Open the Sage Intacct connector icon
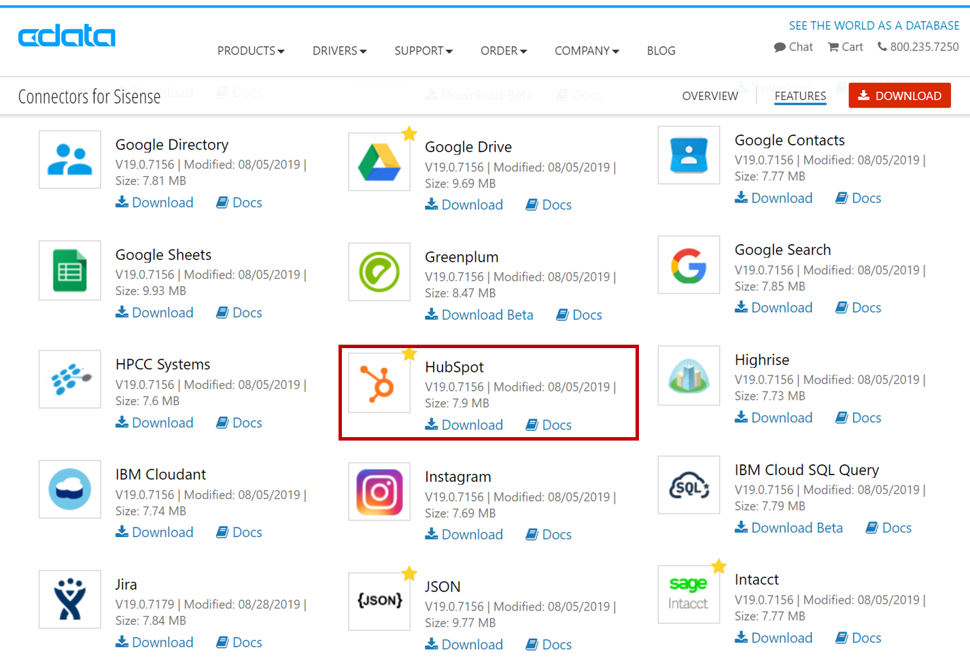Screen dimensions: 970x669 (x=689, y=594)
